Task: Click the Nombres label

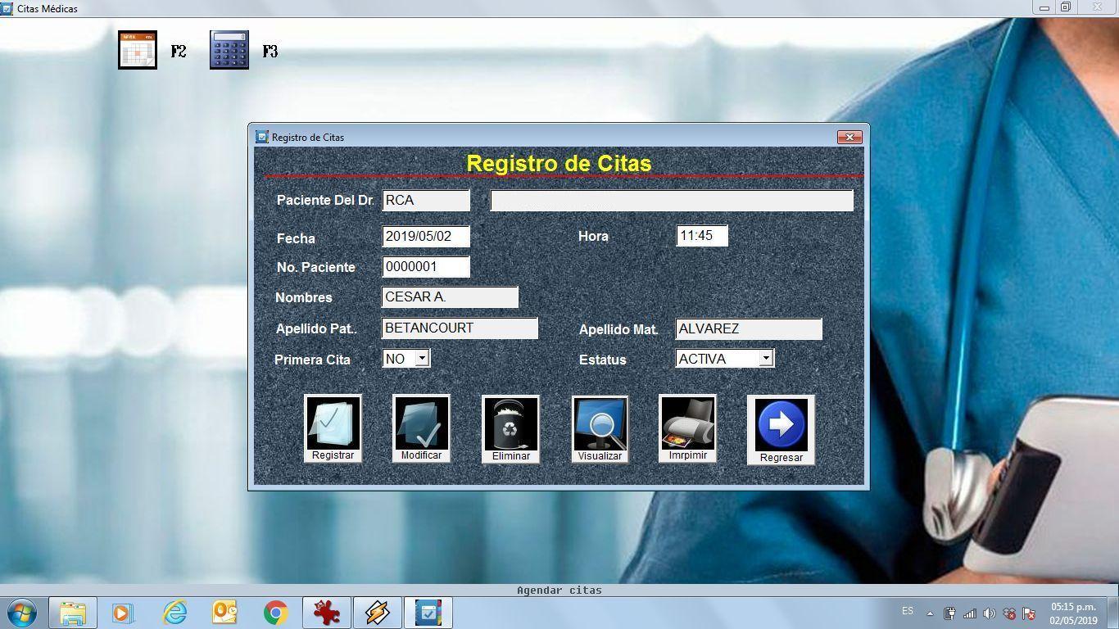Action: pos(304,297)
